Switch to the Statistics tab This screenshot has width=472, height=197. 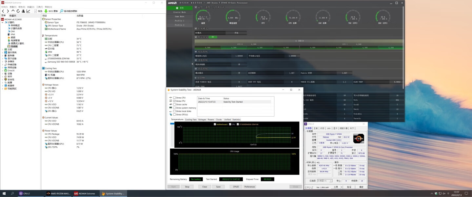pos(236,120)
